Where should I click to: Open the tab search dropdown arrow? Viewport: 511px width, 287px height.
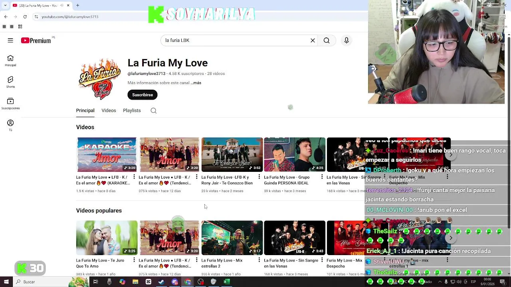click(x=6, y=6)
